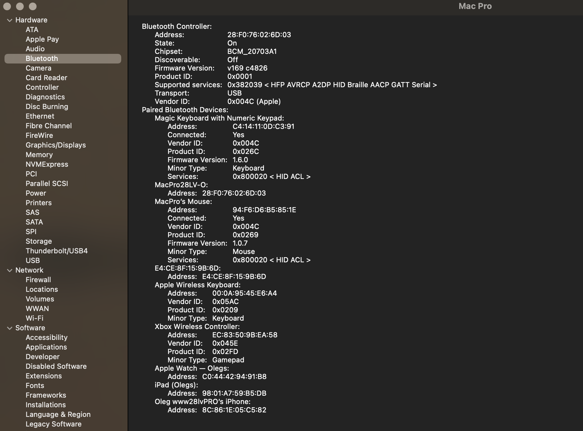Open Language & Region in the sidebar
This screenshot has height=431, width=583.
point(58,414)
